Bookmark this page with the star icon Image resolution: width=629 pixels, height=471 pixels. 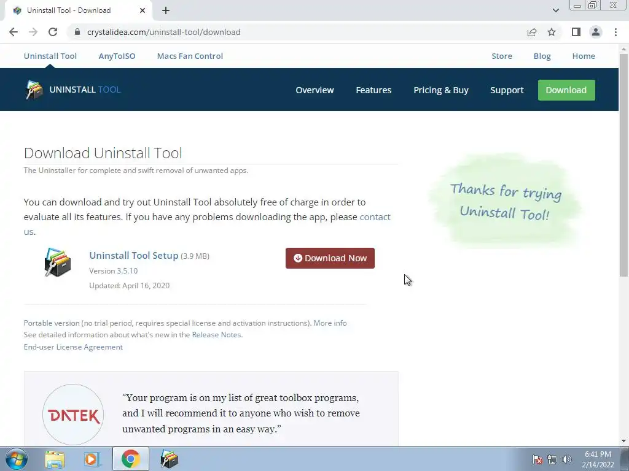point(552,32)
